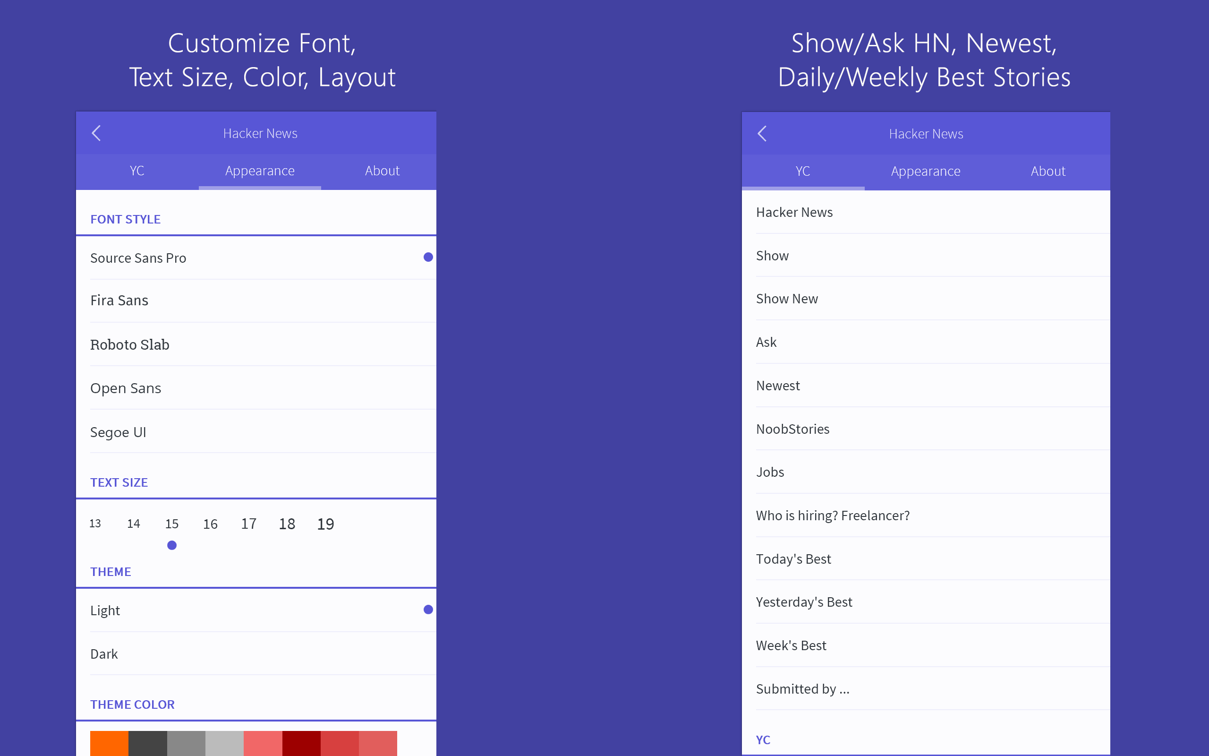Set text size to 17
This screenshot has height=756, width=1209.
click(x=249, y=524)
